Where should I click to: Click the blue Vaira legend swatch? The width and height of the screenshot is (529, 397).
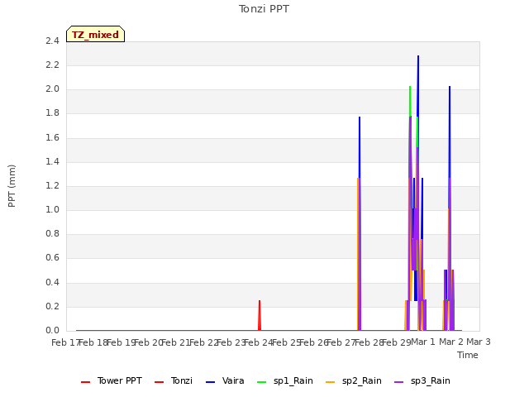[210, 382]
